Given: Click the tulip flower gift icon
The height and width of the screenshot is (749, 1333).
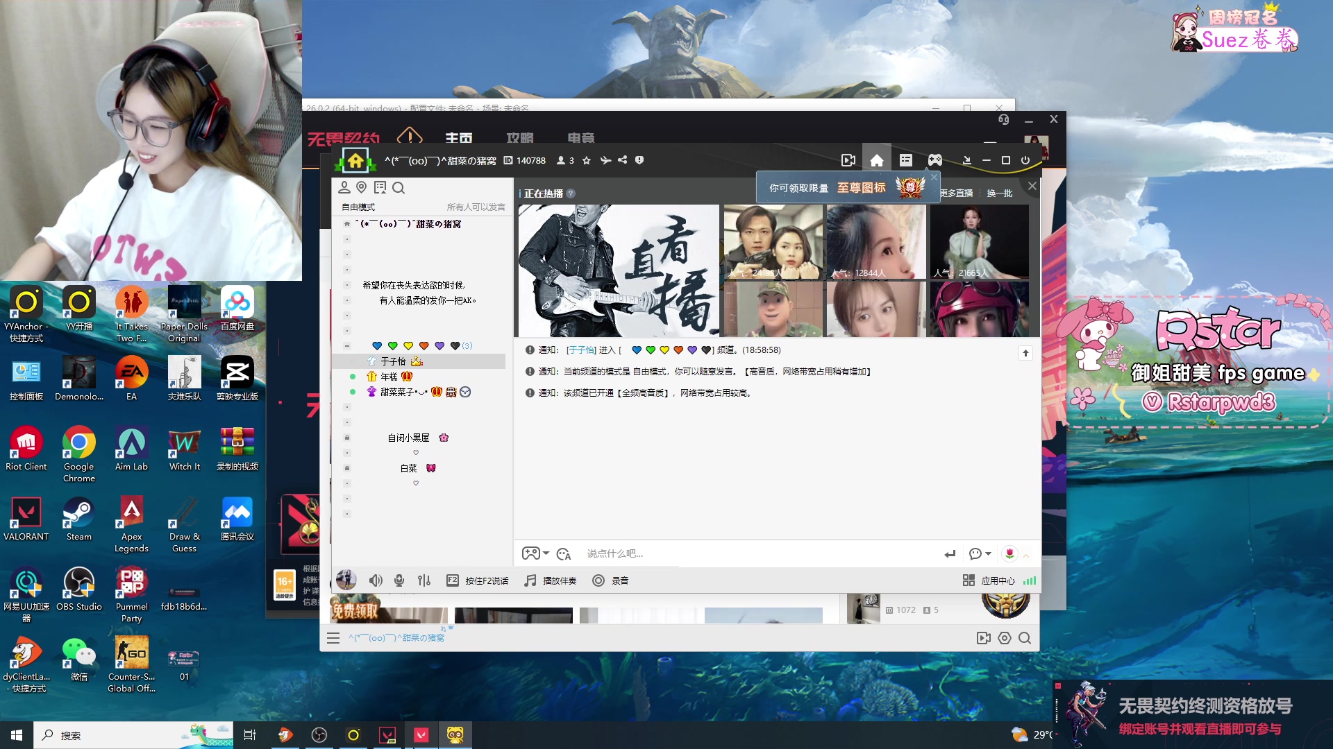Looking at the screenshot, I should pos(1009,553).
